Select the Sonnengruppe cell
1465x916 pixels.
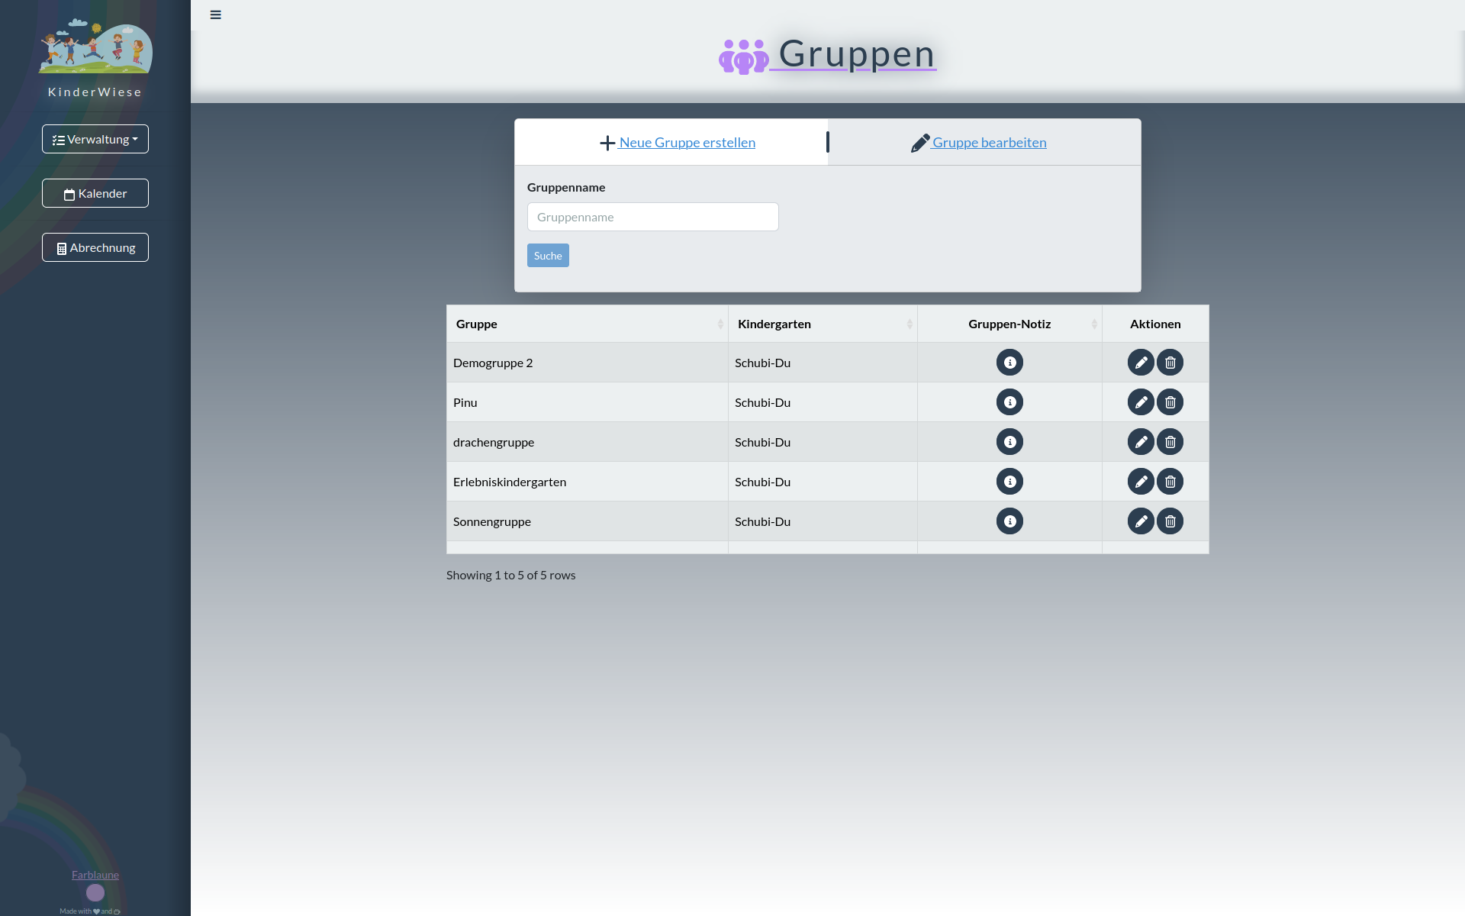[x=587, y=521]
